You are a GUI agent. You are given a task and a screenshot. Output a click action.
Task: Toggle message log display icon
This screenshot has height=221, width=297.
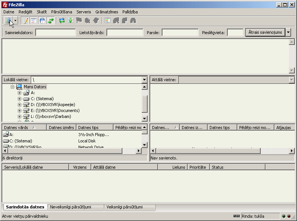(x=25, y=20)
